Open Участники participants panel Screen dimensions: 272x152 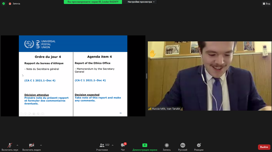pyautogui.click(x=102, y=147)
